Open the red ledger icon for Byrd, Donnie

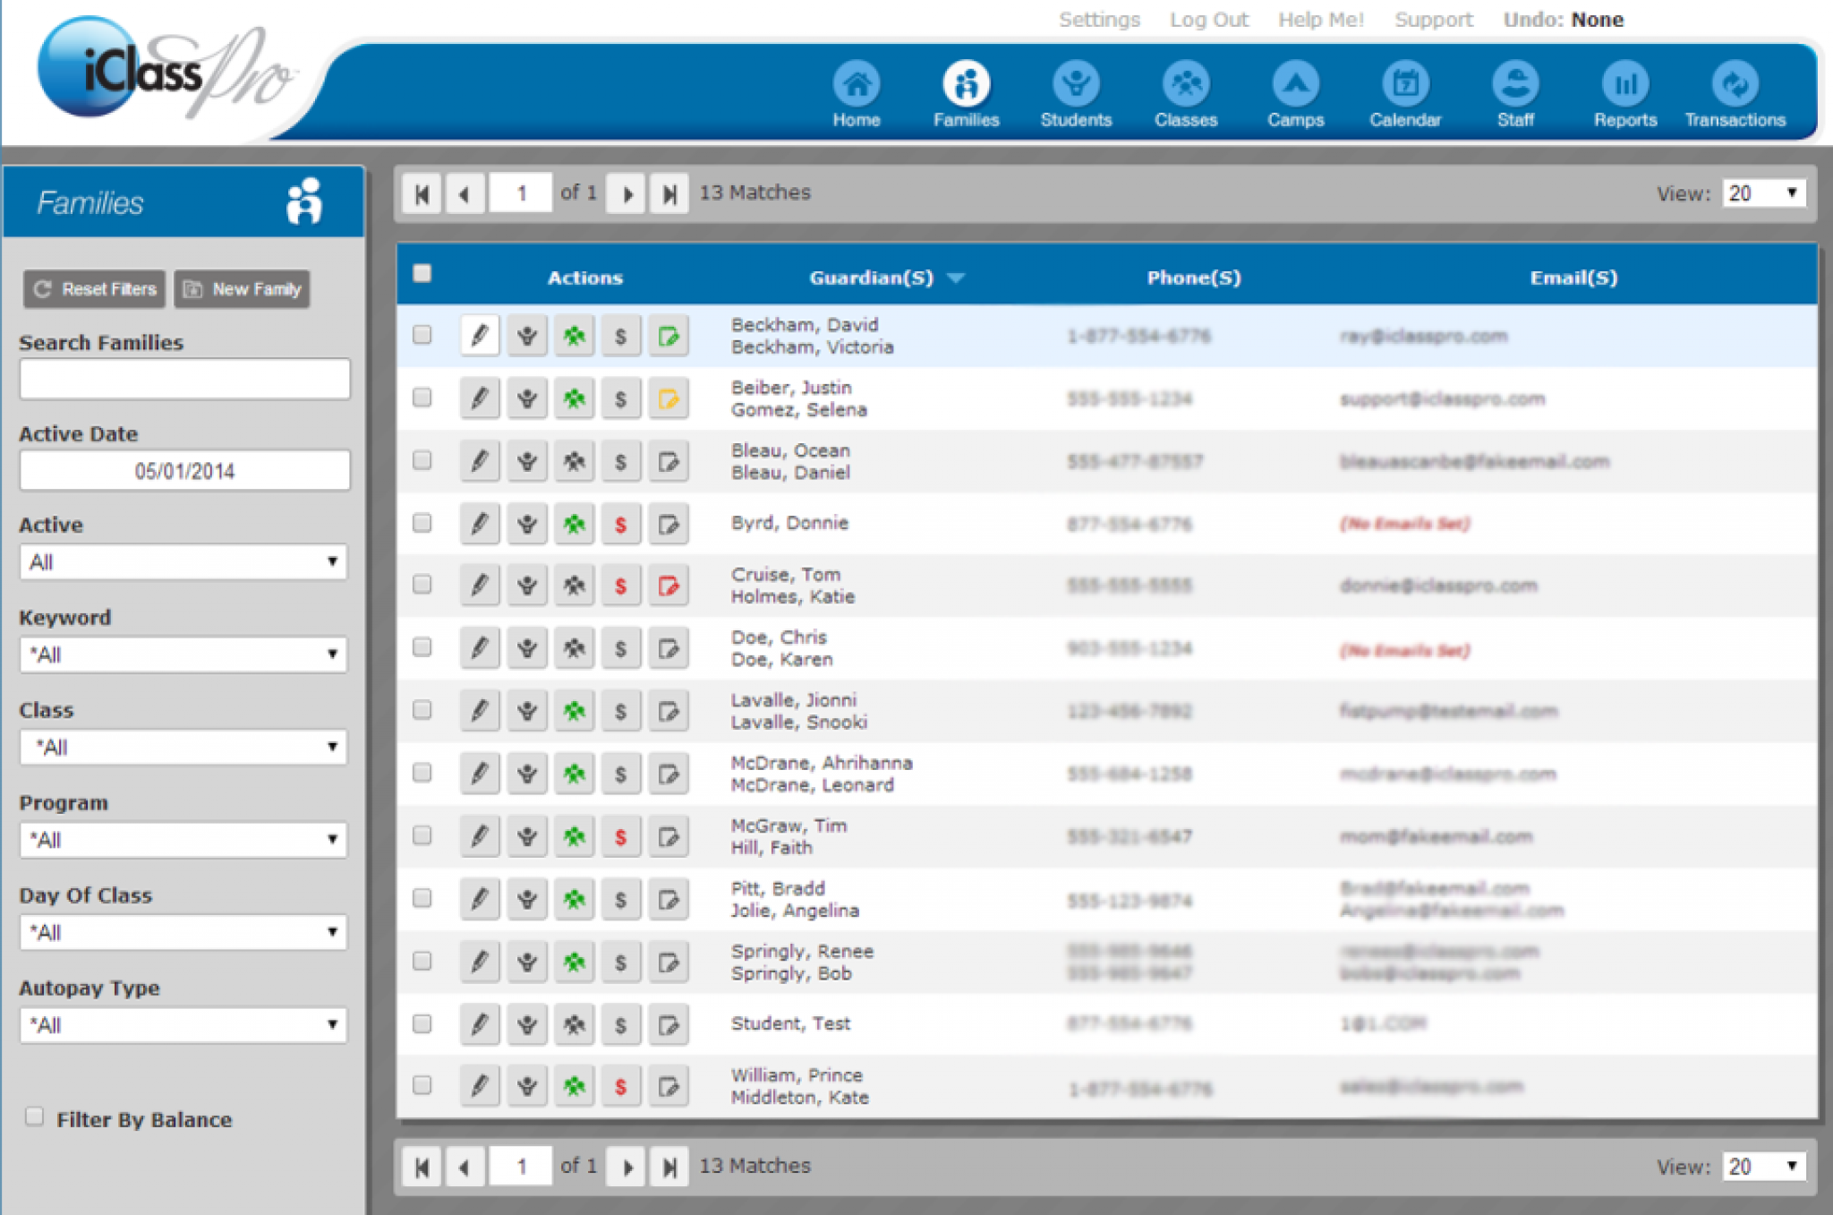[x=620, y=524]
